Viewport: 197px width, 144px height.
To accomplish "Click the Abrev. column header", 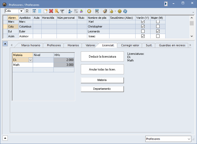I will click(13, 18).
